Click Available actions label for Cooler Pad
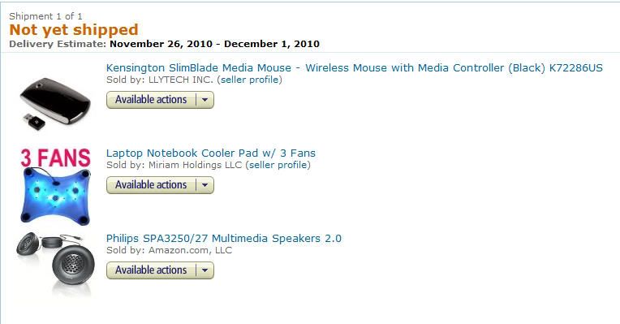620x324 pixels. 151,185
